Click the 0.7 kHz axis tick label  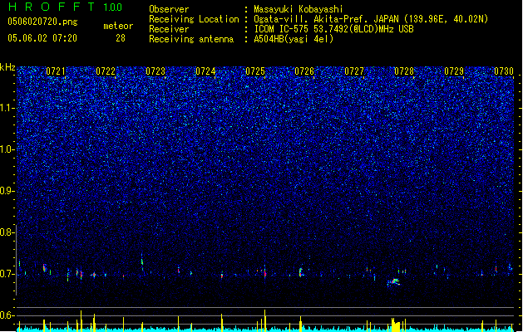[x=7, y=274]
